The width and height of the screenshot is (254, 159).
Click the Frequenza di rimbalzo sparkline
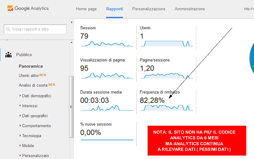pos(167,108)
